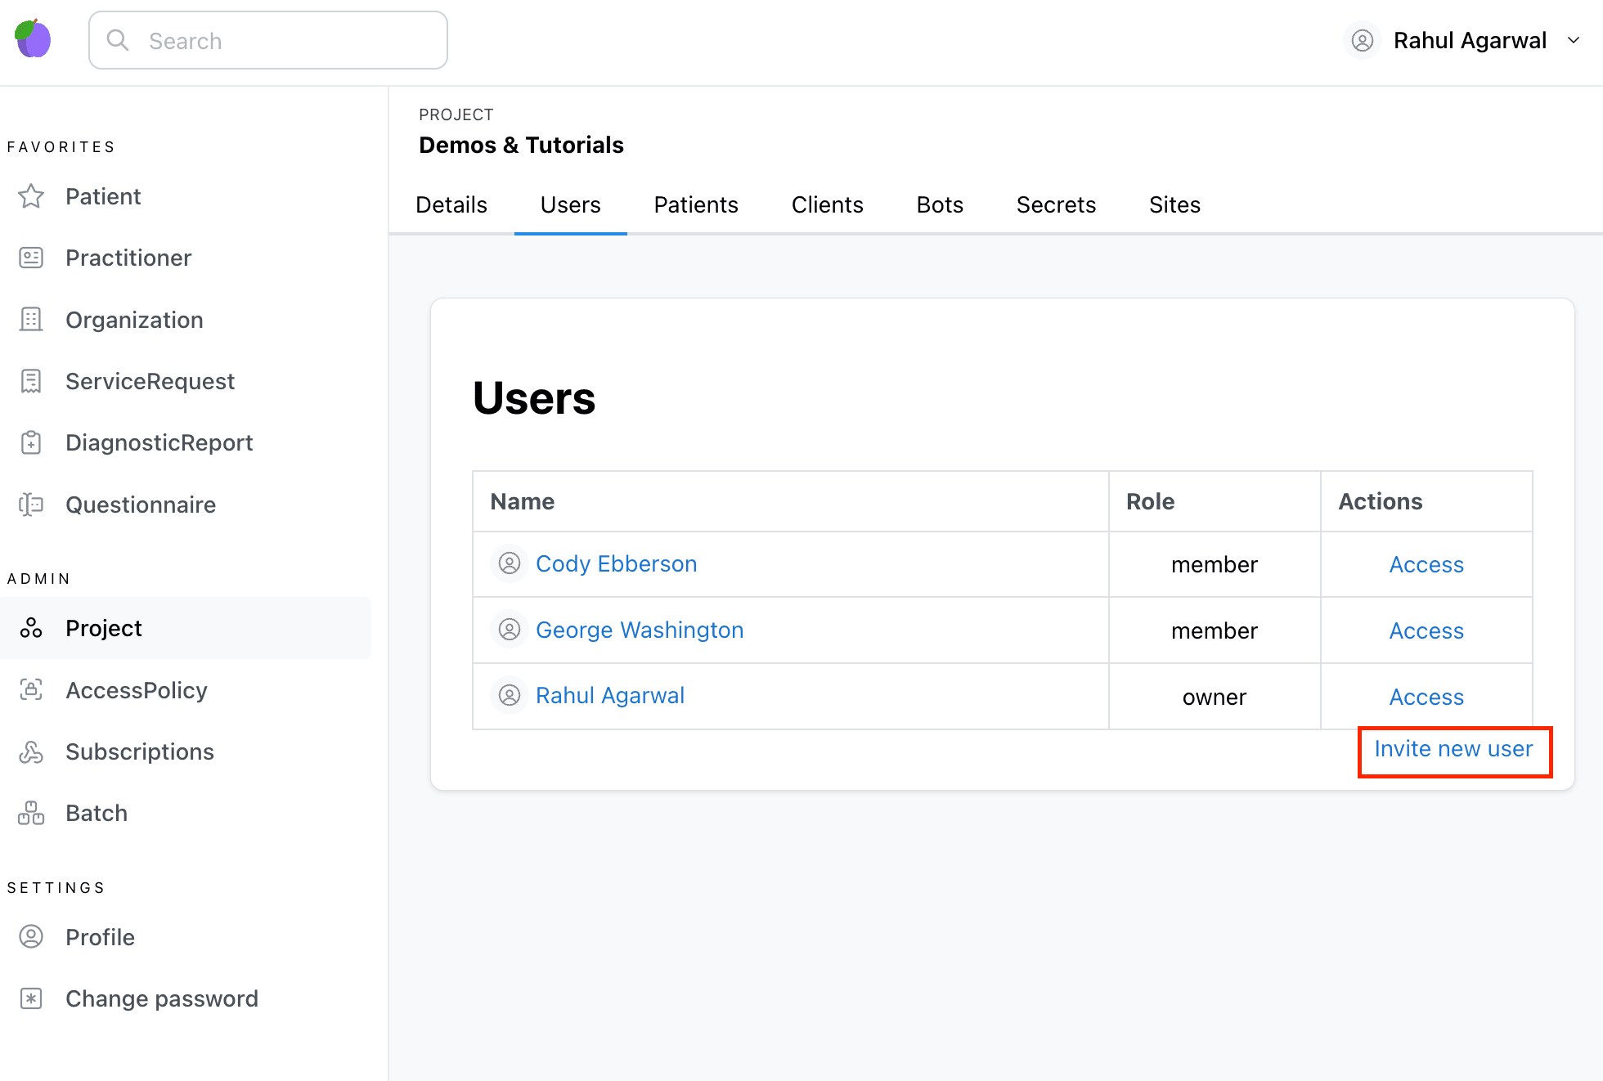The height and width of the screenshot is (1081, 1603).
Task: Click the ServiceRequest receipt icon
Action: [31, 381]
